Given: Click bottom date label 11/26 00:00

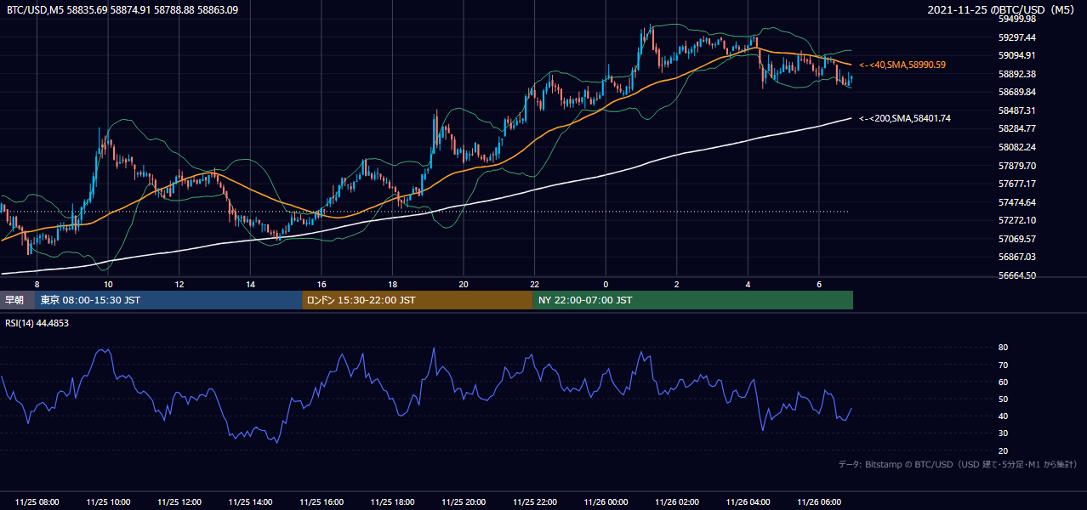Looking at the screenshot, I should pyautogui.click(x=606, y=502).
